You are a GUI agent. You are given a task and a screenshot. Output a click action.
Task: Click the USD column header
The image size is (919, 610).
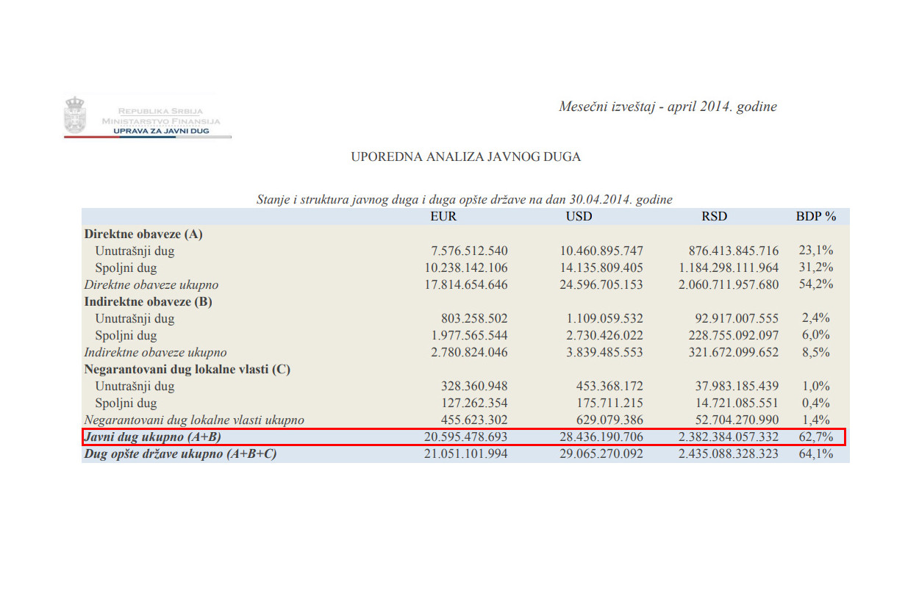578,216
